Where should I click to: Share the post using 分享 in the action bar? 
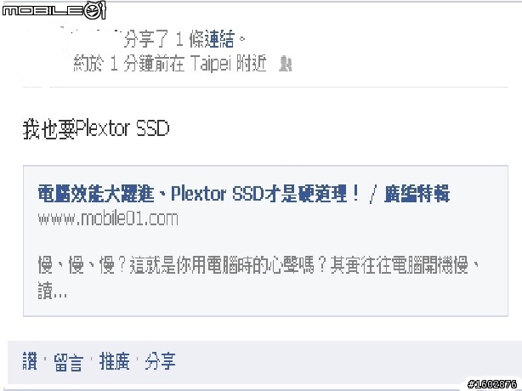coord(160,361)
